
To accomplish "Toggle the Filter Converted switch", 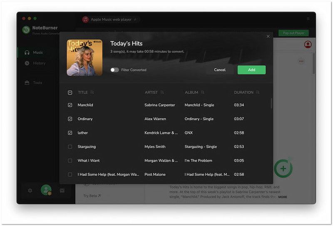I will (x=114, y=70).
